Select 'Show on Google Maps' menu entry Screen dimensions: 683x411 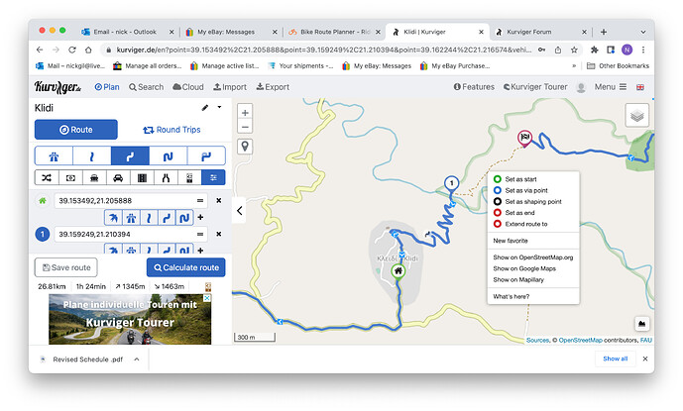(x=523, y=268)
